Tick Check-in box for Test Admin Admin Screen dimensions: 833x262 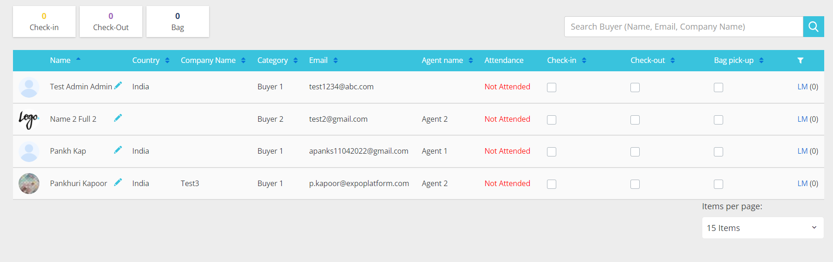pyautogui.click(x=552, y=87)
